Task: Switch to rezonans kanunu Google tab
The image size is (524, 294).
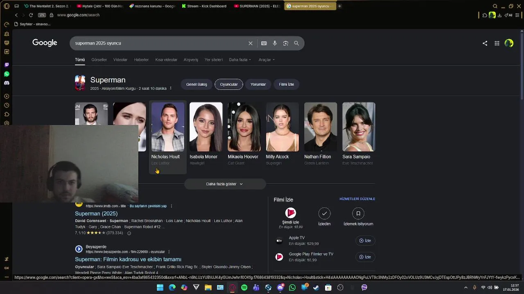Action: (152, 6)
